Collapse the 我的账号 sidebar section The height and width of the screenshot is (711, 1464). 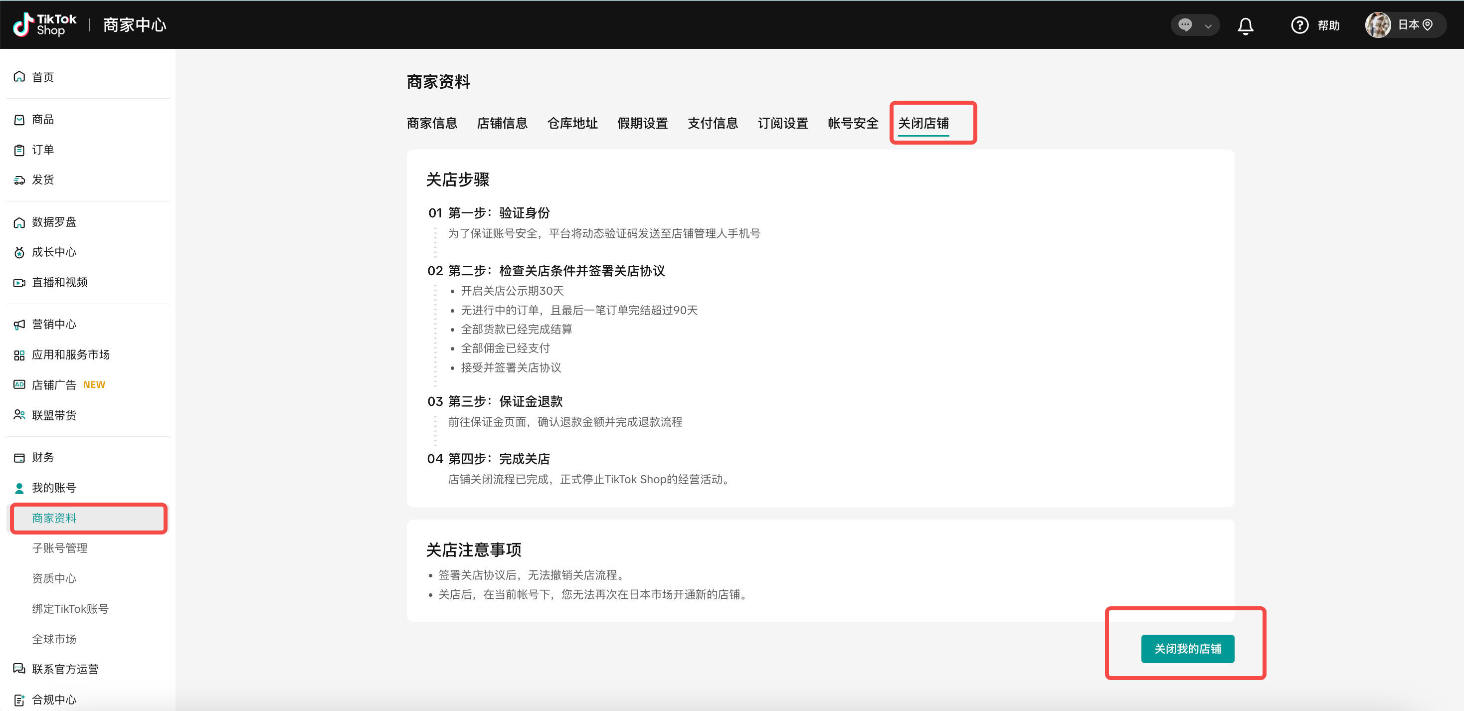click(x=53, y=488)
